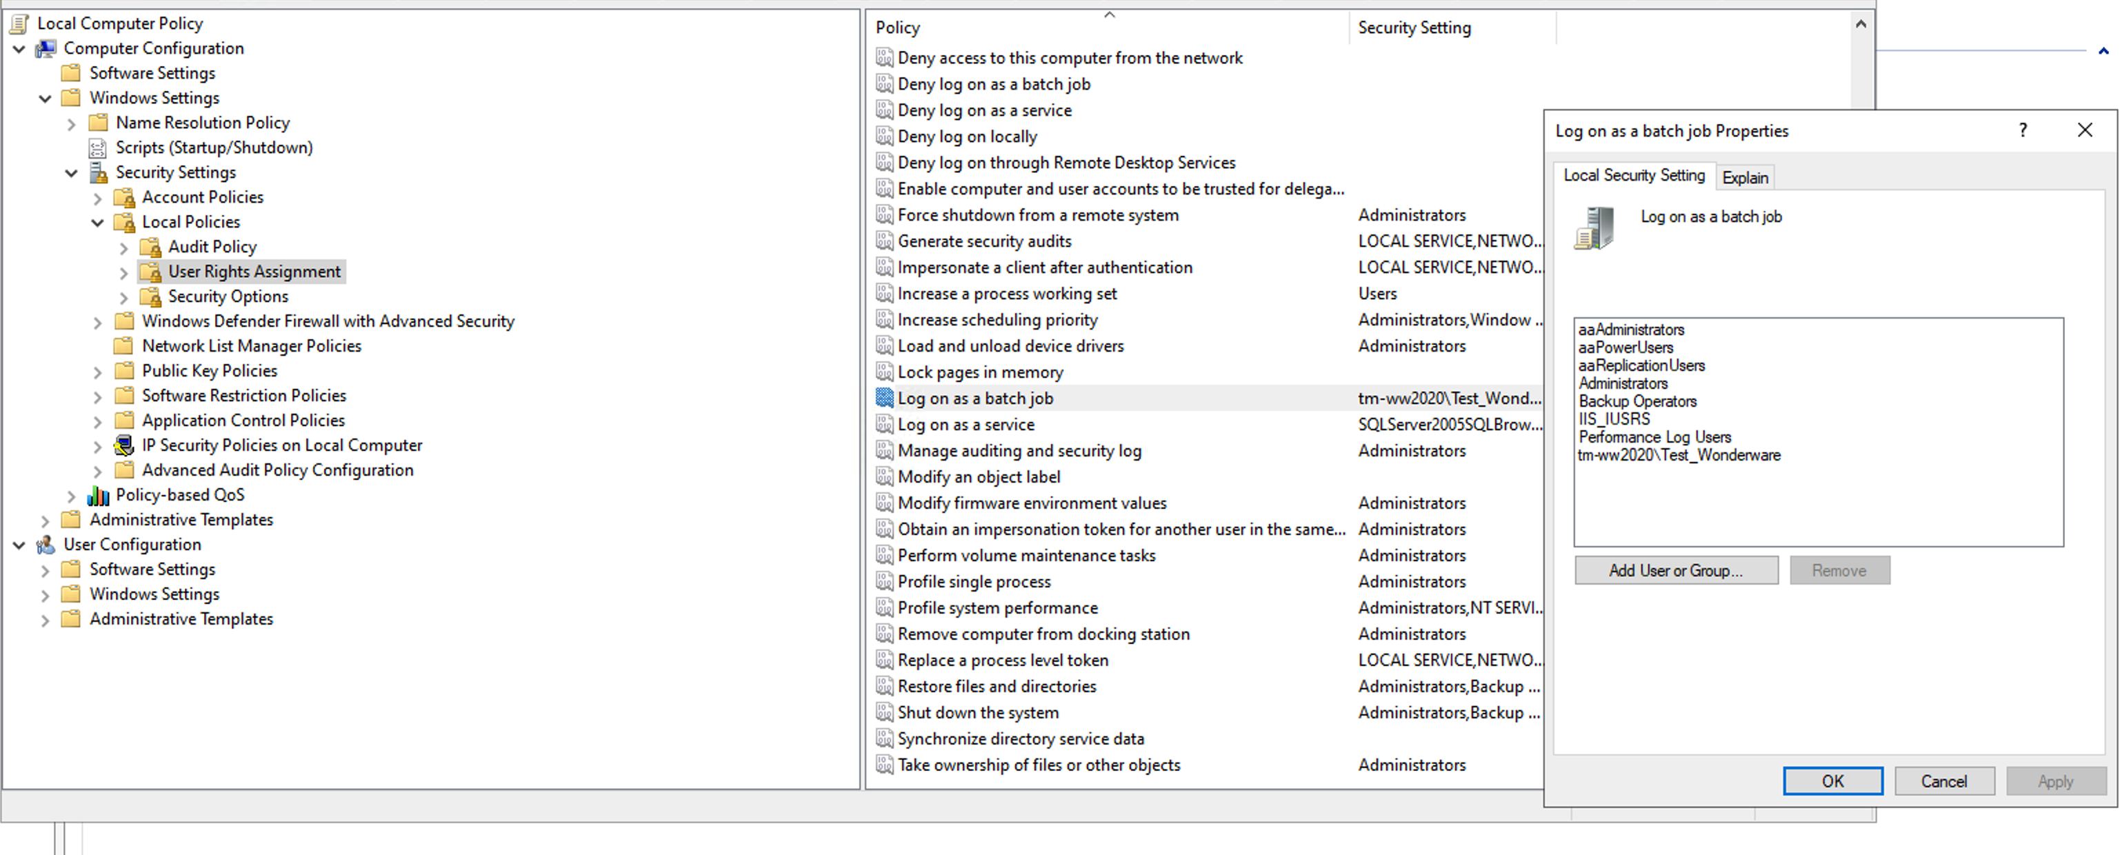Select the Policy-based QoS chart icon
The height and width of the screenshot is (855, 2120).
pyautogui.click(x=98, y=494)
